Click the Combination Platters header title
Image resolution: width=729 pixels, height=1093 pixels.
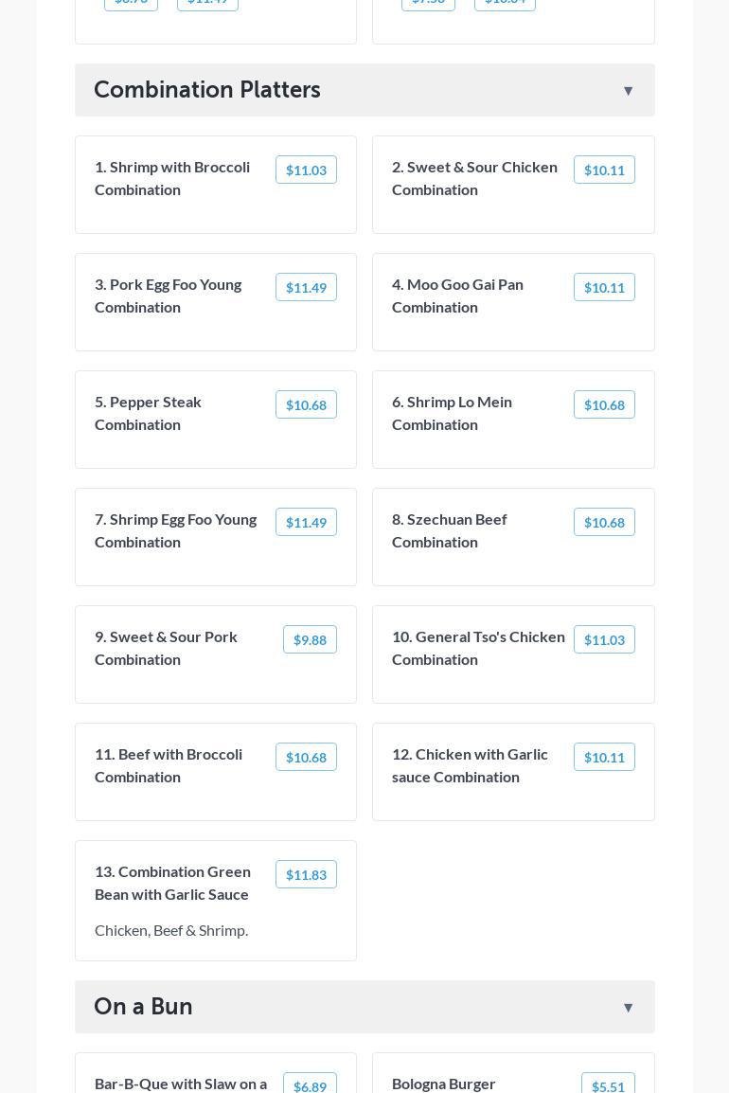[x=207, y=90]
